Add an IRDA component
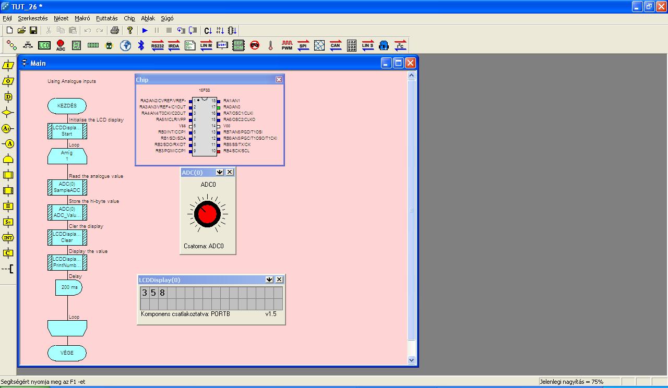668x388 pixels. pos(174,45)
